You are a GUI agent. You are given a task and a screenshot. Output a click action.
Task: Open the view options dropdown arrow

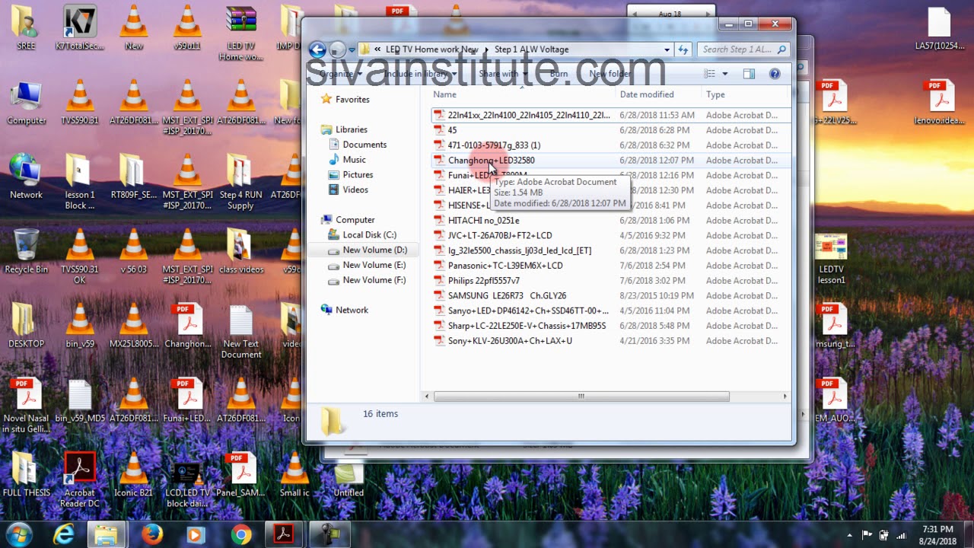[x=724, y=74]
